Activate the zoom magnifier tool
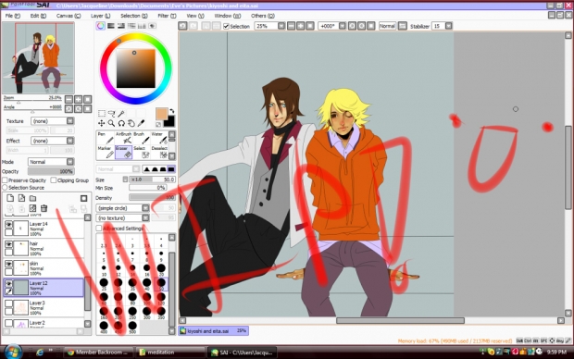The width and height of the screenshot is (574, 359). pos(111,123)
